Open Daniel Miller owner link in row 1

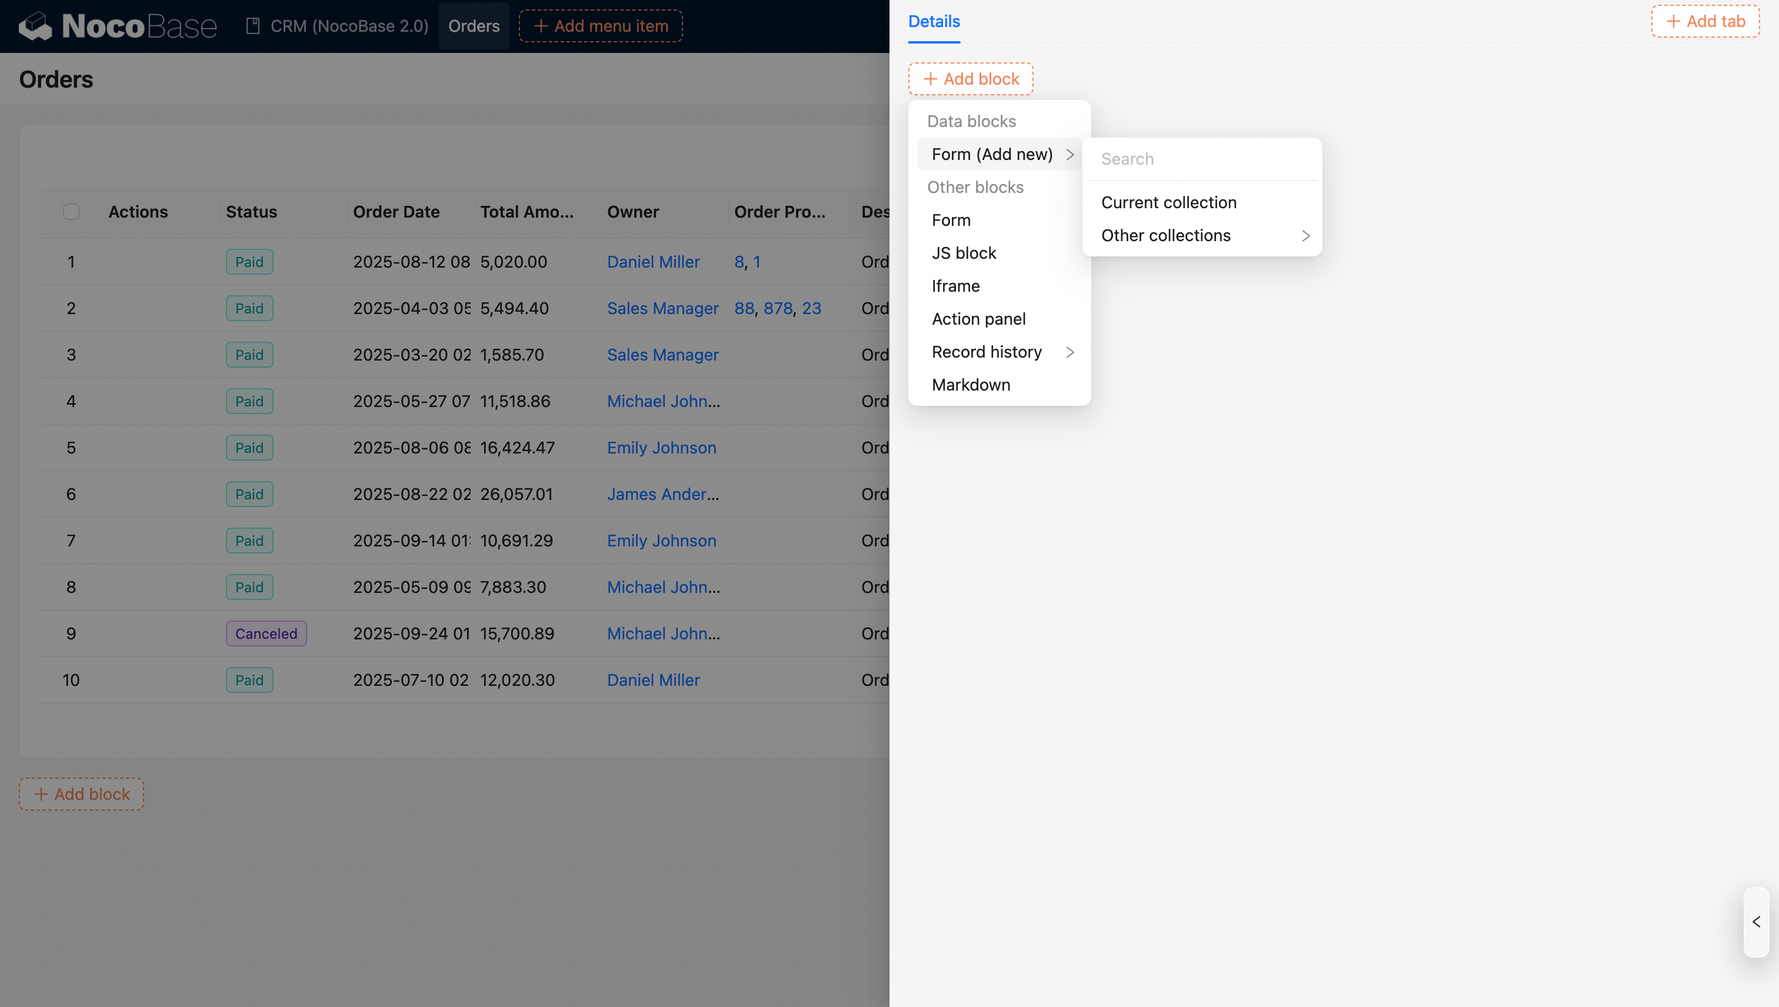pos(653,262)
